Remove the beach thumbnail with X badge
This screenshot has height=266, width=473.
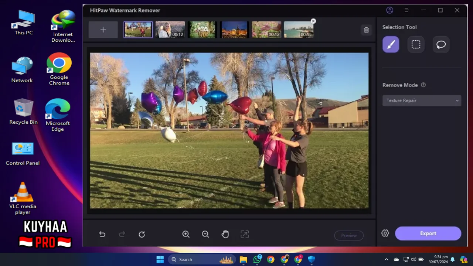pyautogui.click(x=313, y=21)
